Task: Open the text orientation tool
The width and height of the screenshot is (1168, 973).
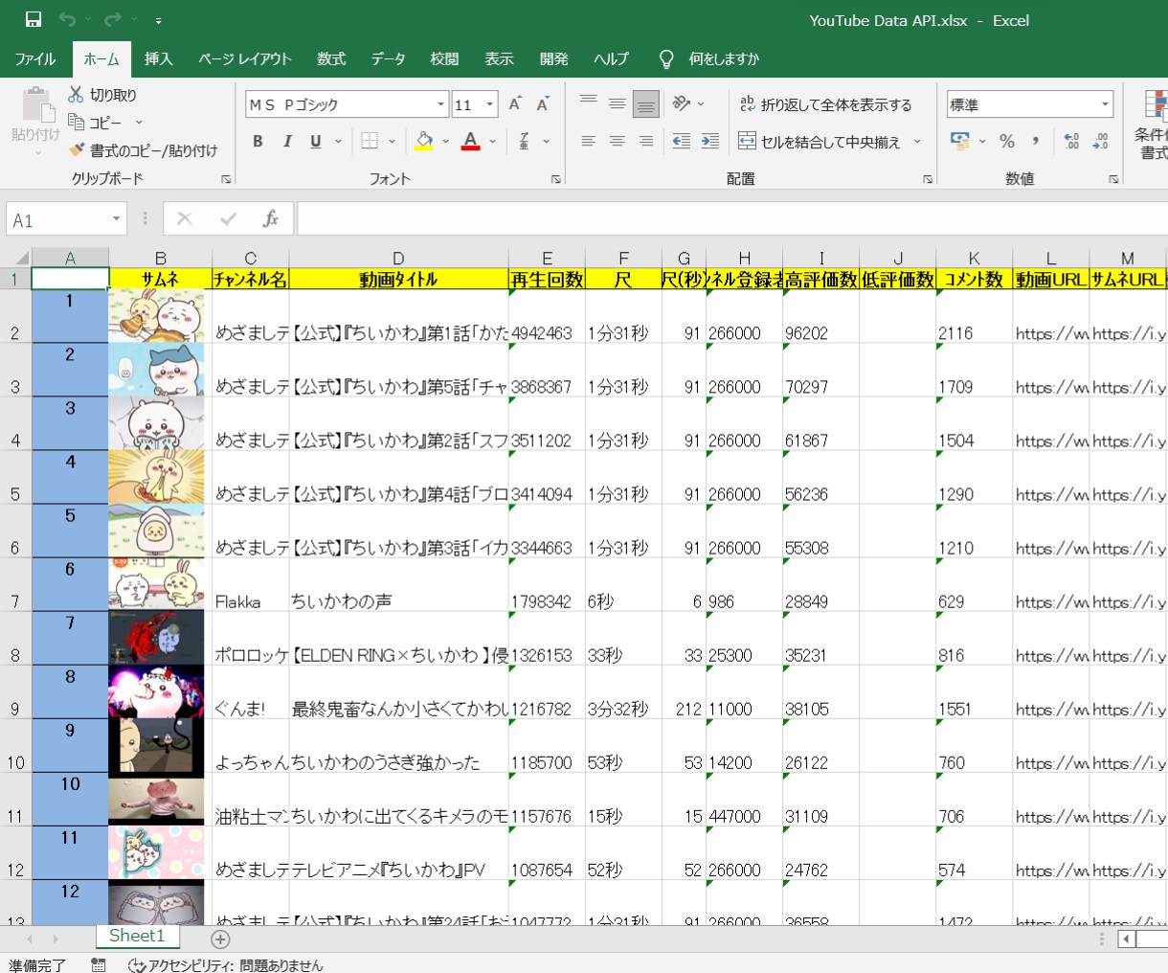Action: [682, 103]
